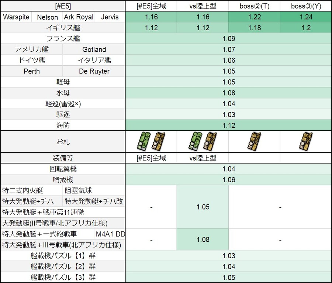The height and width of the screenshot is (283, 332).
Task: Select the 阻塞気球 cell
Action: coord(94,191)
